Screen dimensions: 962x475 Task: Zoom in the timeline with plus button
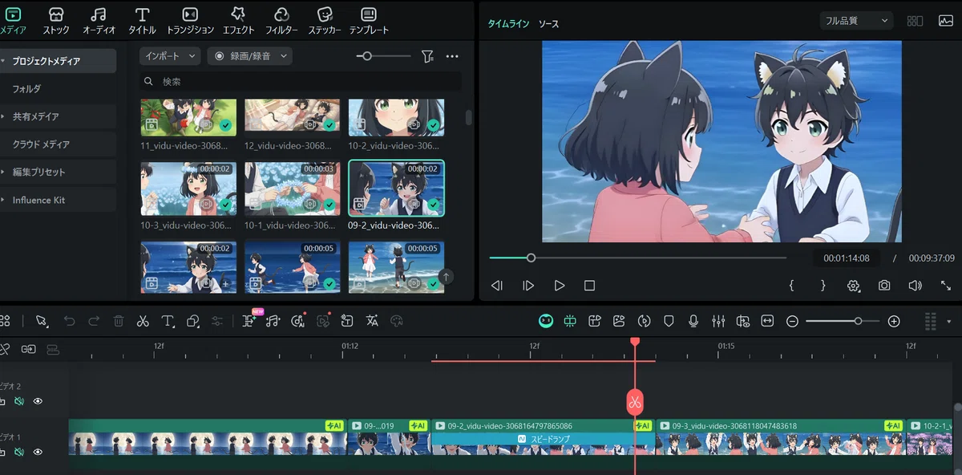pos(894,321)
